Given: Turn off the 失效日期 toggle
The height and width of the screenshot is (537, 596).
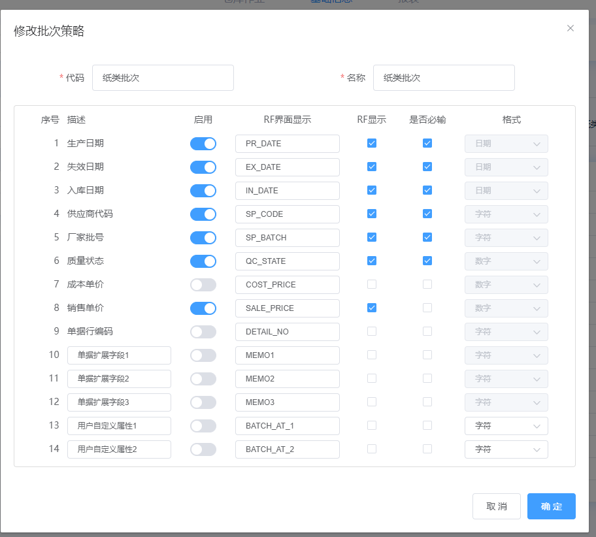Looking at the screenshot, I should coord(203,167).
